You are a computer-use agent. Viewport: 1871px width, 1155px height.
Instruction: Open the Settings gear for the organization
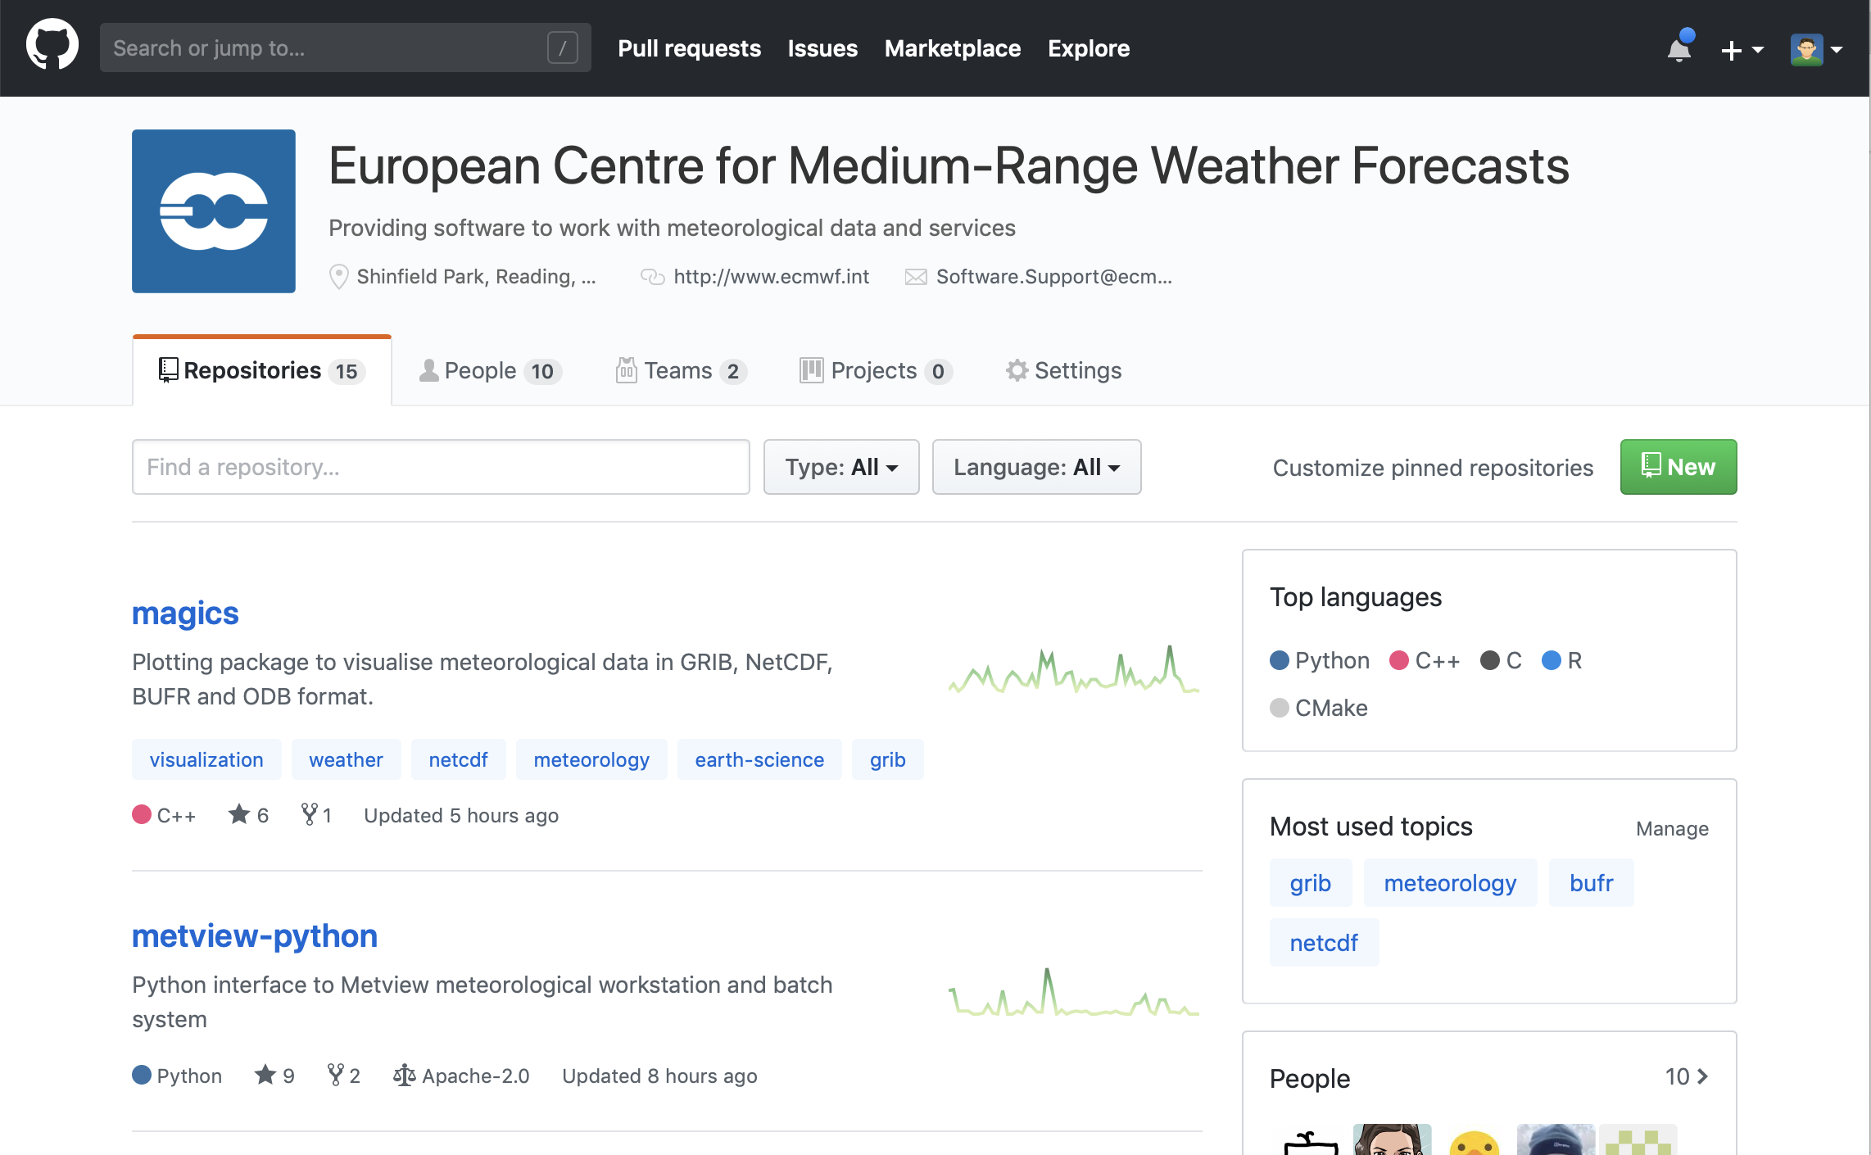click(x=1016, y=370)
